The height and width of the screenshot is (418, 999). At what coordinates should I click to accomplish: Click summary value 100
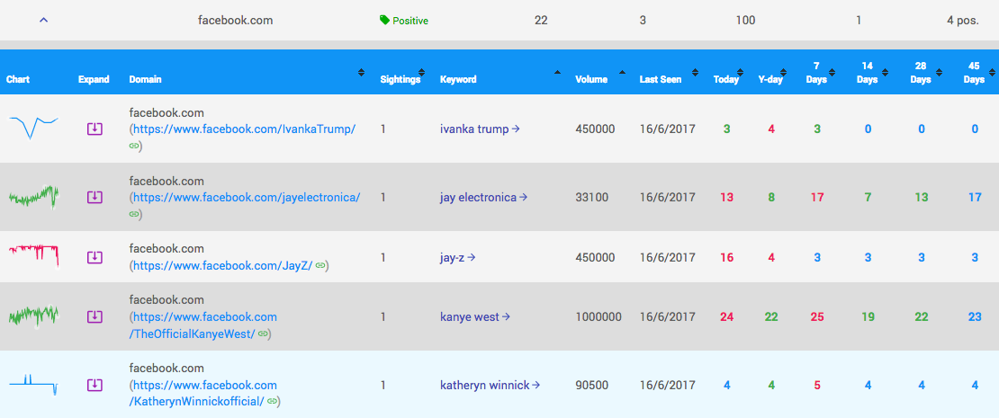(x=745, y=21)
